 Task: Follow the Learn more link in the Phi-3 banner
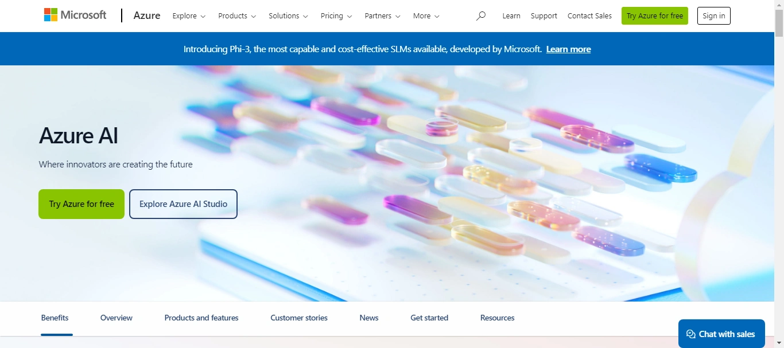pos(568,49)
